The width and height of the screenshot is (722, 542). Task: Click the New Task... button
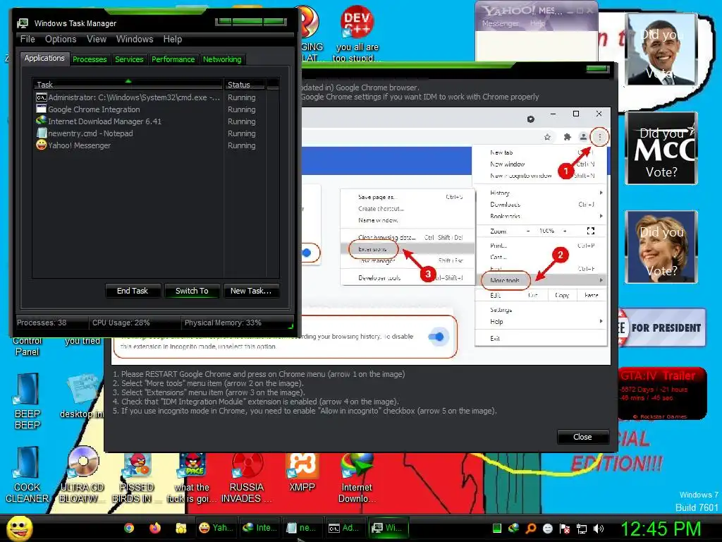coord(251,291)
